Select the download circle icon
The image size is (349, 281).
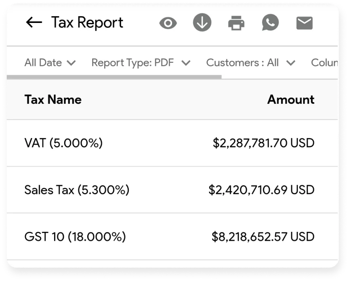[202, 23]
